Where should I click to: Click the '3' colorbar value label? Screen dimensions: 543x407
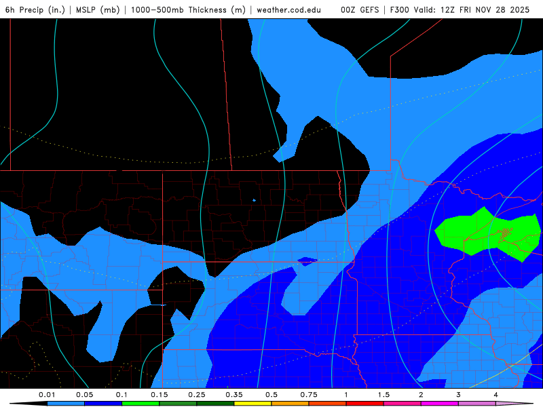[x=459, y=395]
